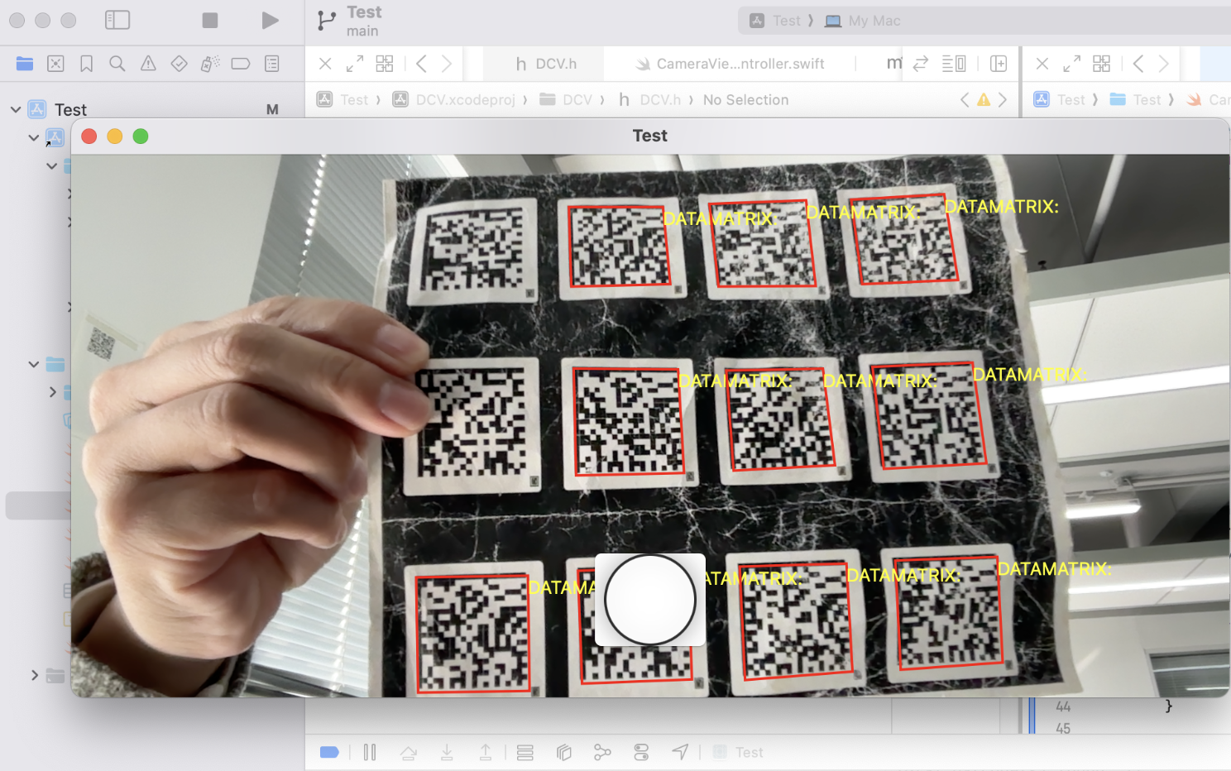Open the Find navigator magnifier icon
This screenshot has width=1231, height=771.
pos(117,64)
